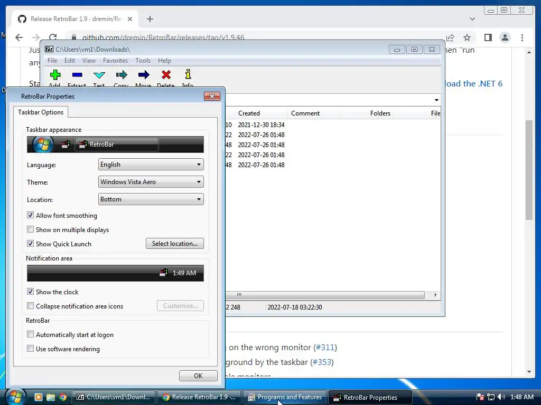This screenshot has width=541, height=405.
Task: Open the 7-Zip View menu
Action: click(x=89, y=61)
